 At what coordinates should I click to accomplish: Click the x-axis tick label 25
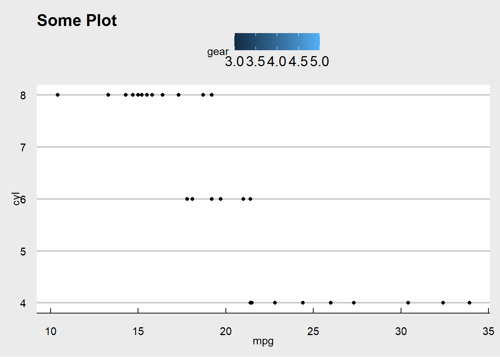click(x=313, y=331)
